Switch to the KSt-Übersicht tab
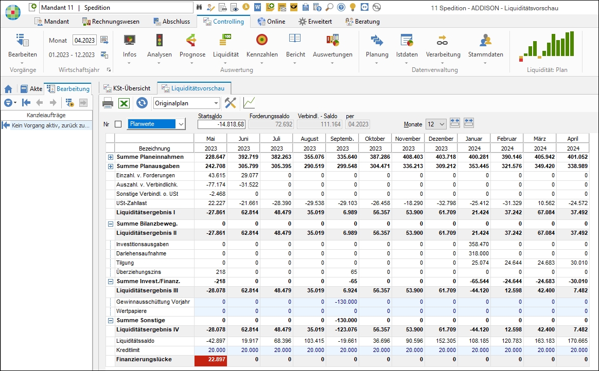The image size is (599, 371). (x=127, y=88)
